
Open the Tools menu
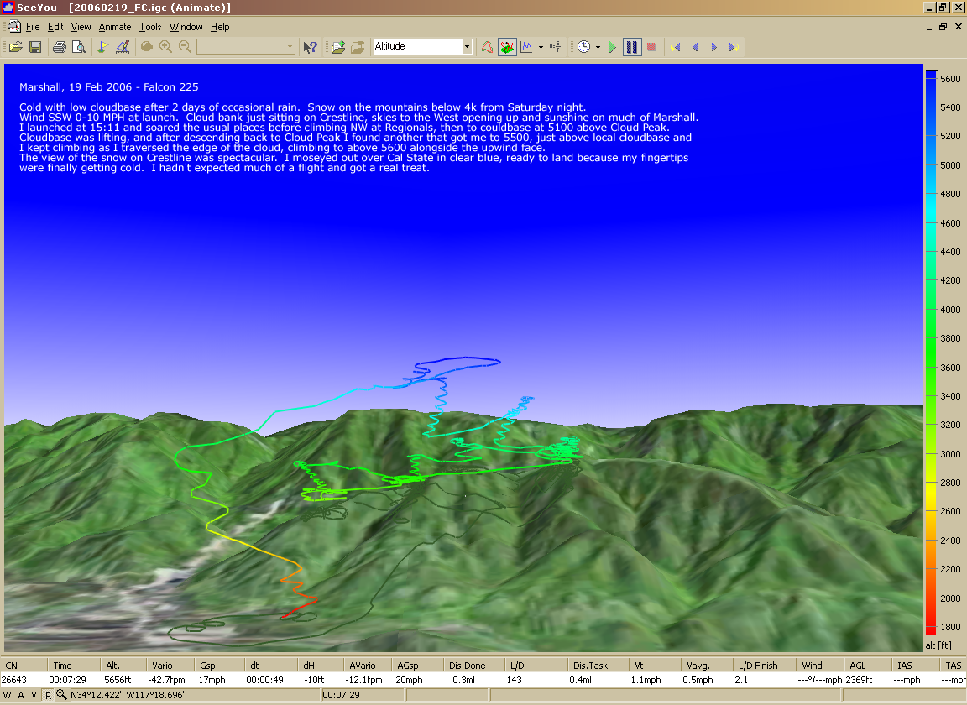pos(150,27)
